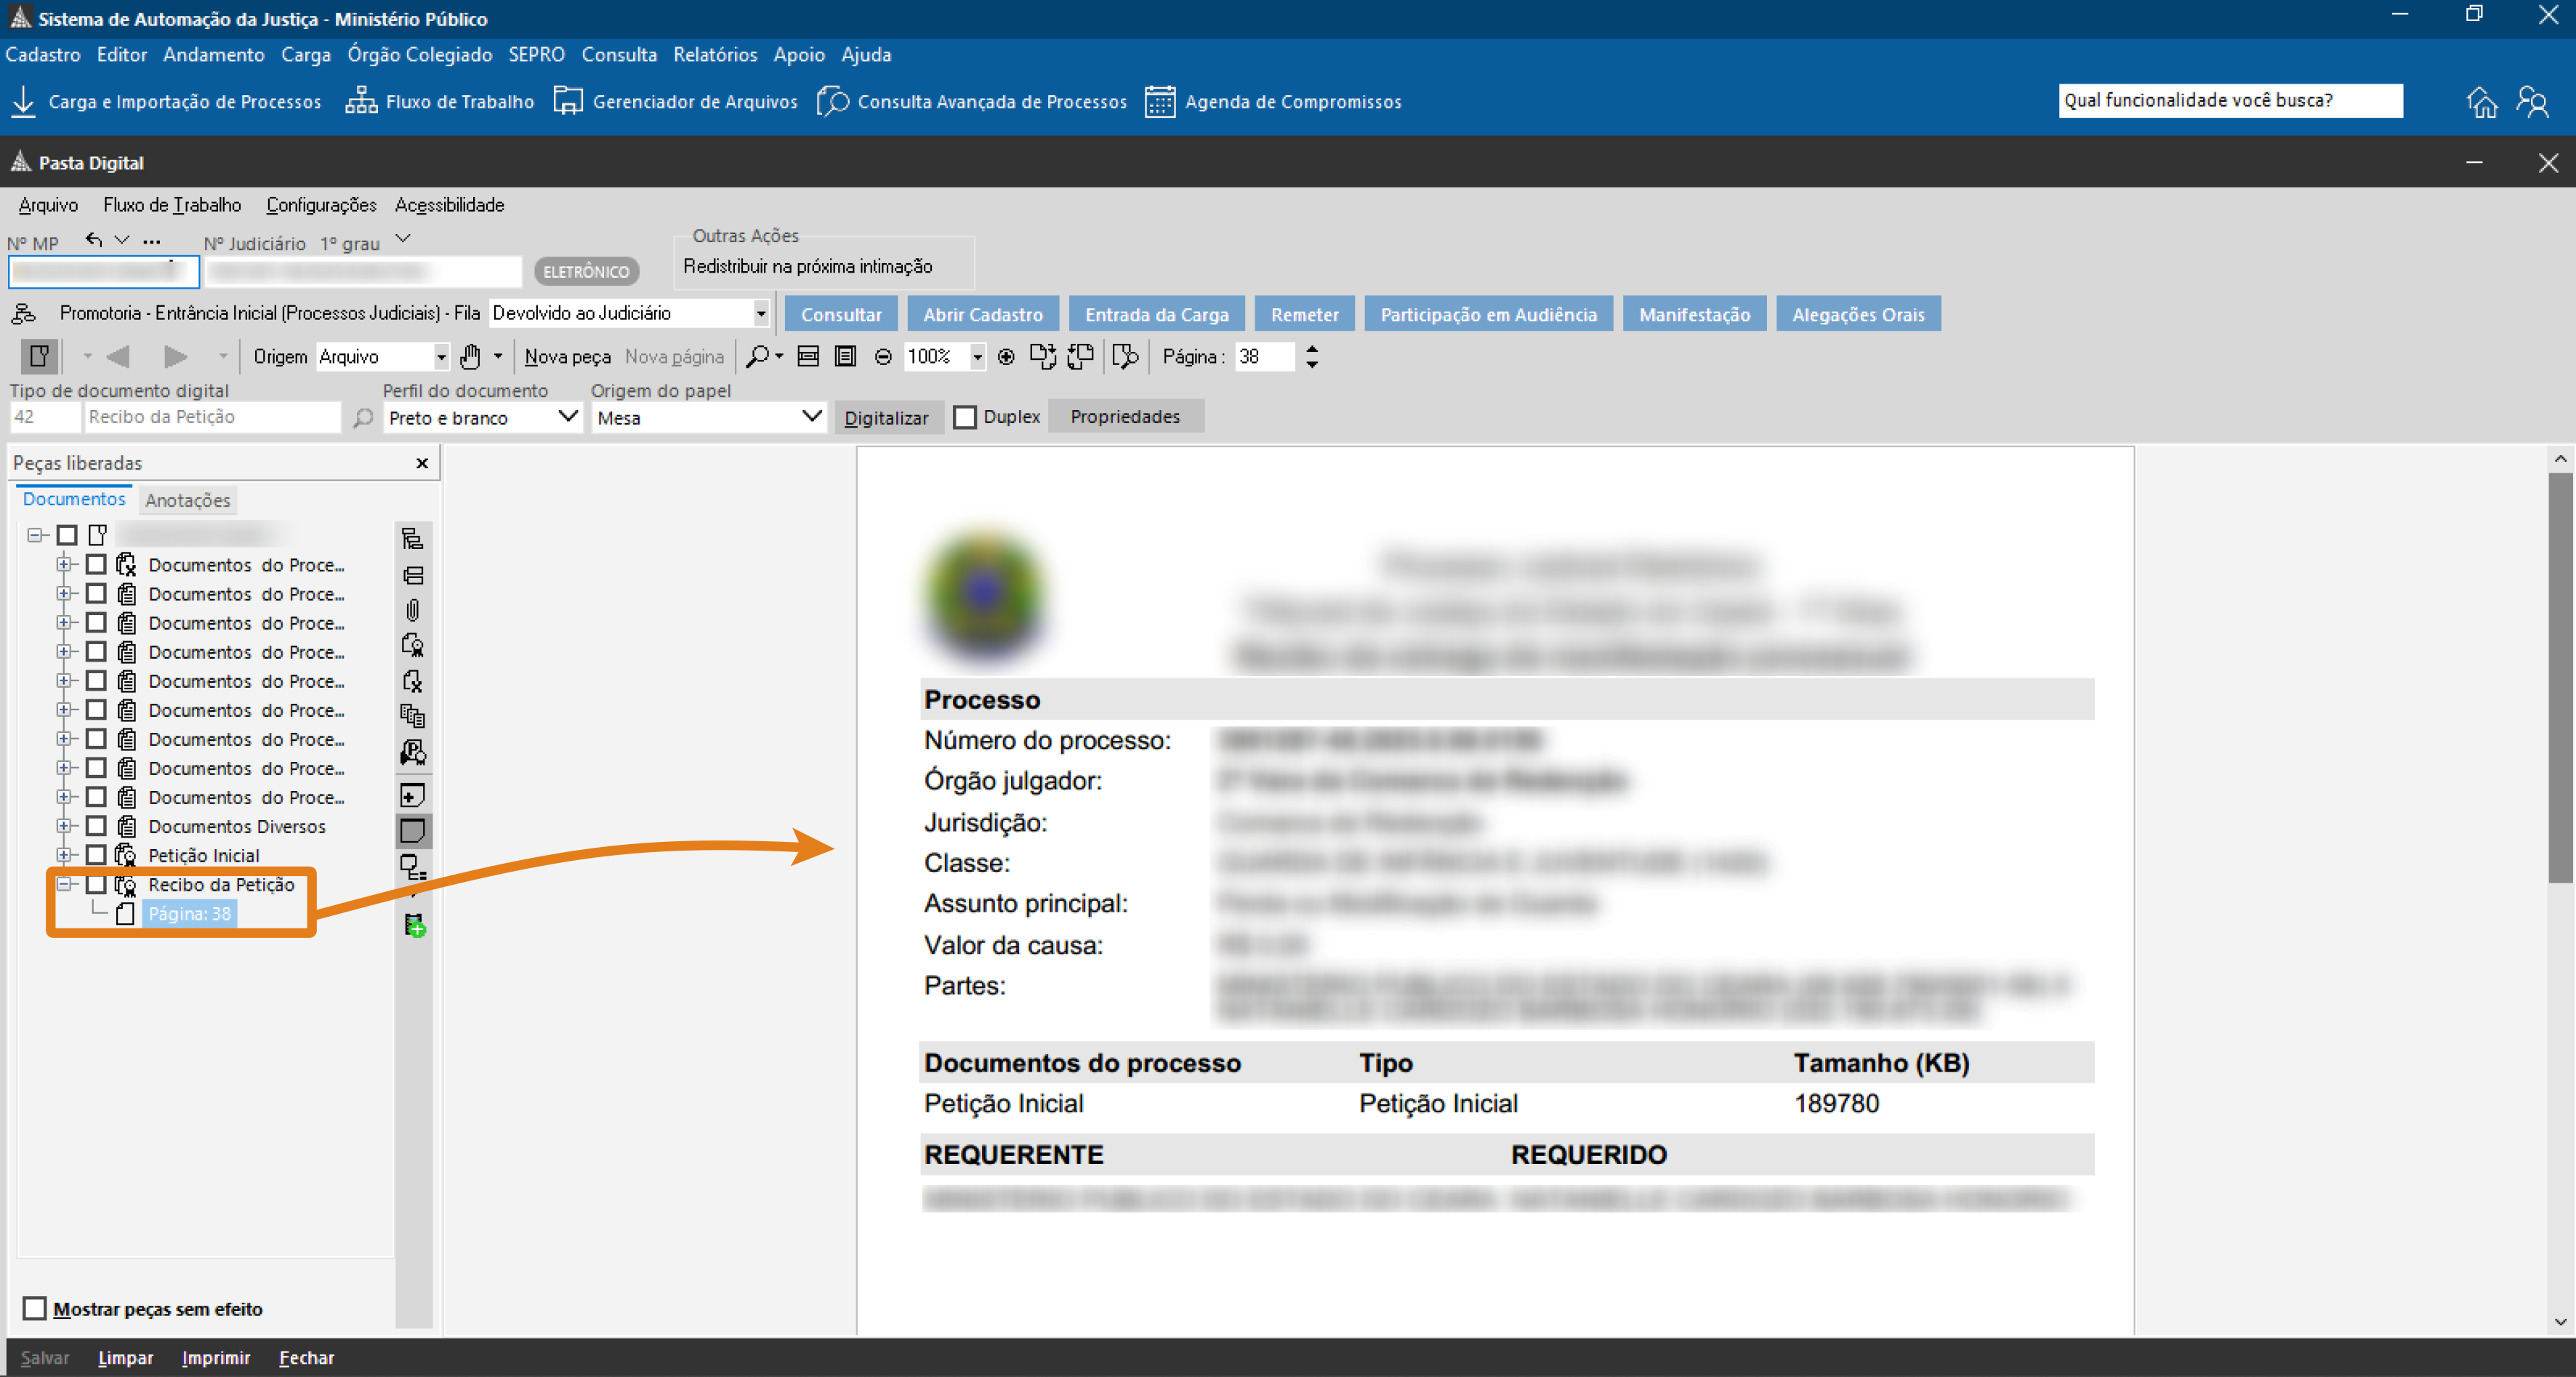Open the Gerenciador de Arquivos tool
The width and height of the screenshot is (2576, 1377).
676,100
